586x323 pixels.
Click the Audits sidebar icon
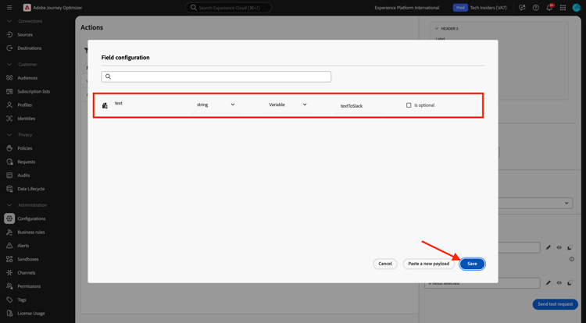9,176
